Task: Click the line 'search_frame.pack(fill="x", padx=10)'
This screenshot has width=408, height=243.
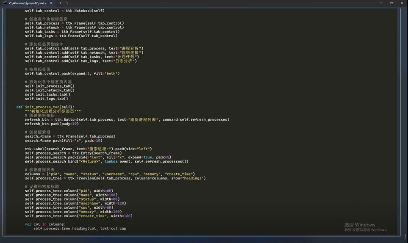Action: click(64, 141)
